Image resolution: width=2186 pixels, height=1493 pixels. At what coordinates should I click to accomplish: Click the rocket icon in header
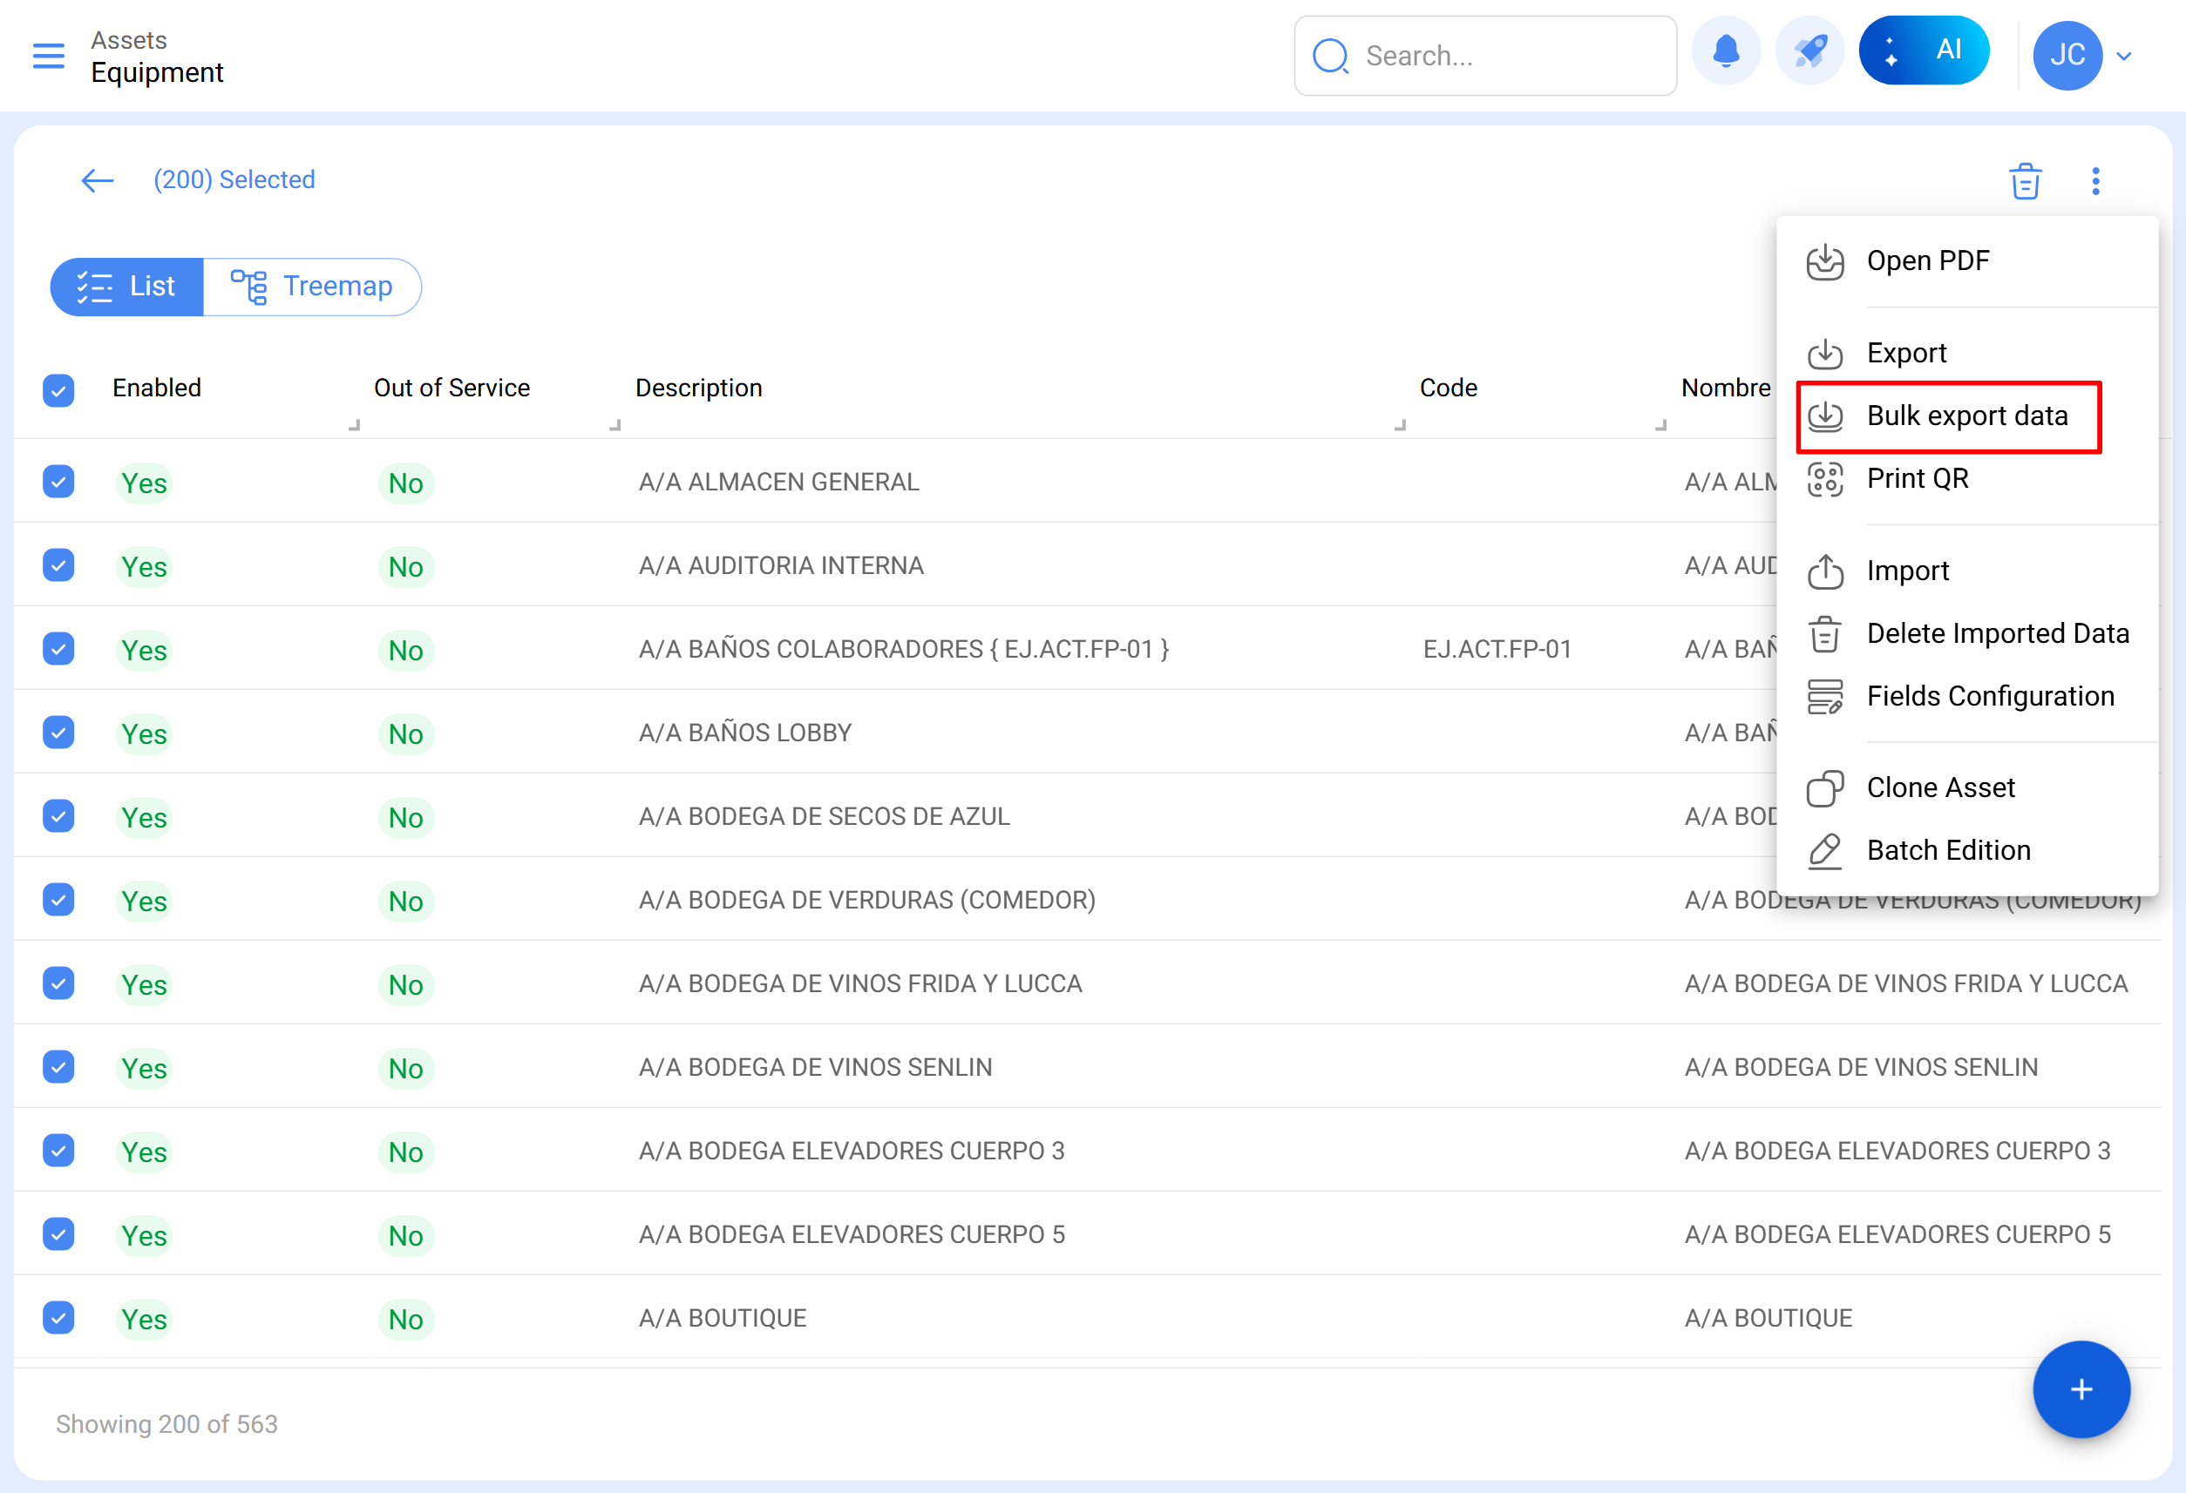tap(1809, 51)
